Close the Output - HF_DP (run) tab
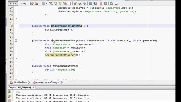Image resolution: width=181 pixels, height=102 pixels. (x=33, y=88)
